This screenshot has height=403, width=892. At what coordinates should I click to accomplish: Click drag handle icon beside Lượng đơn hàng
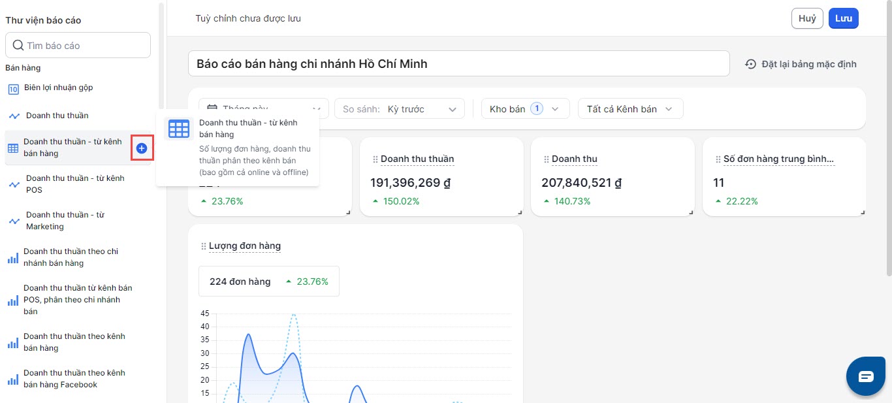203,246
